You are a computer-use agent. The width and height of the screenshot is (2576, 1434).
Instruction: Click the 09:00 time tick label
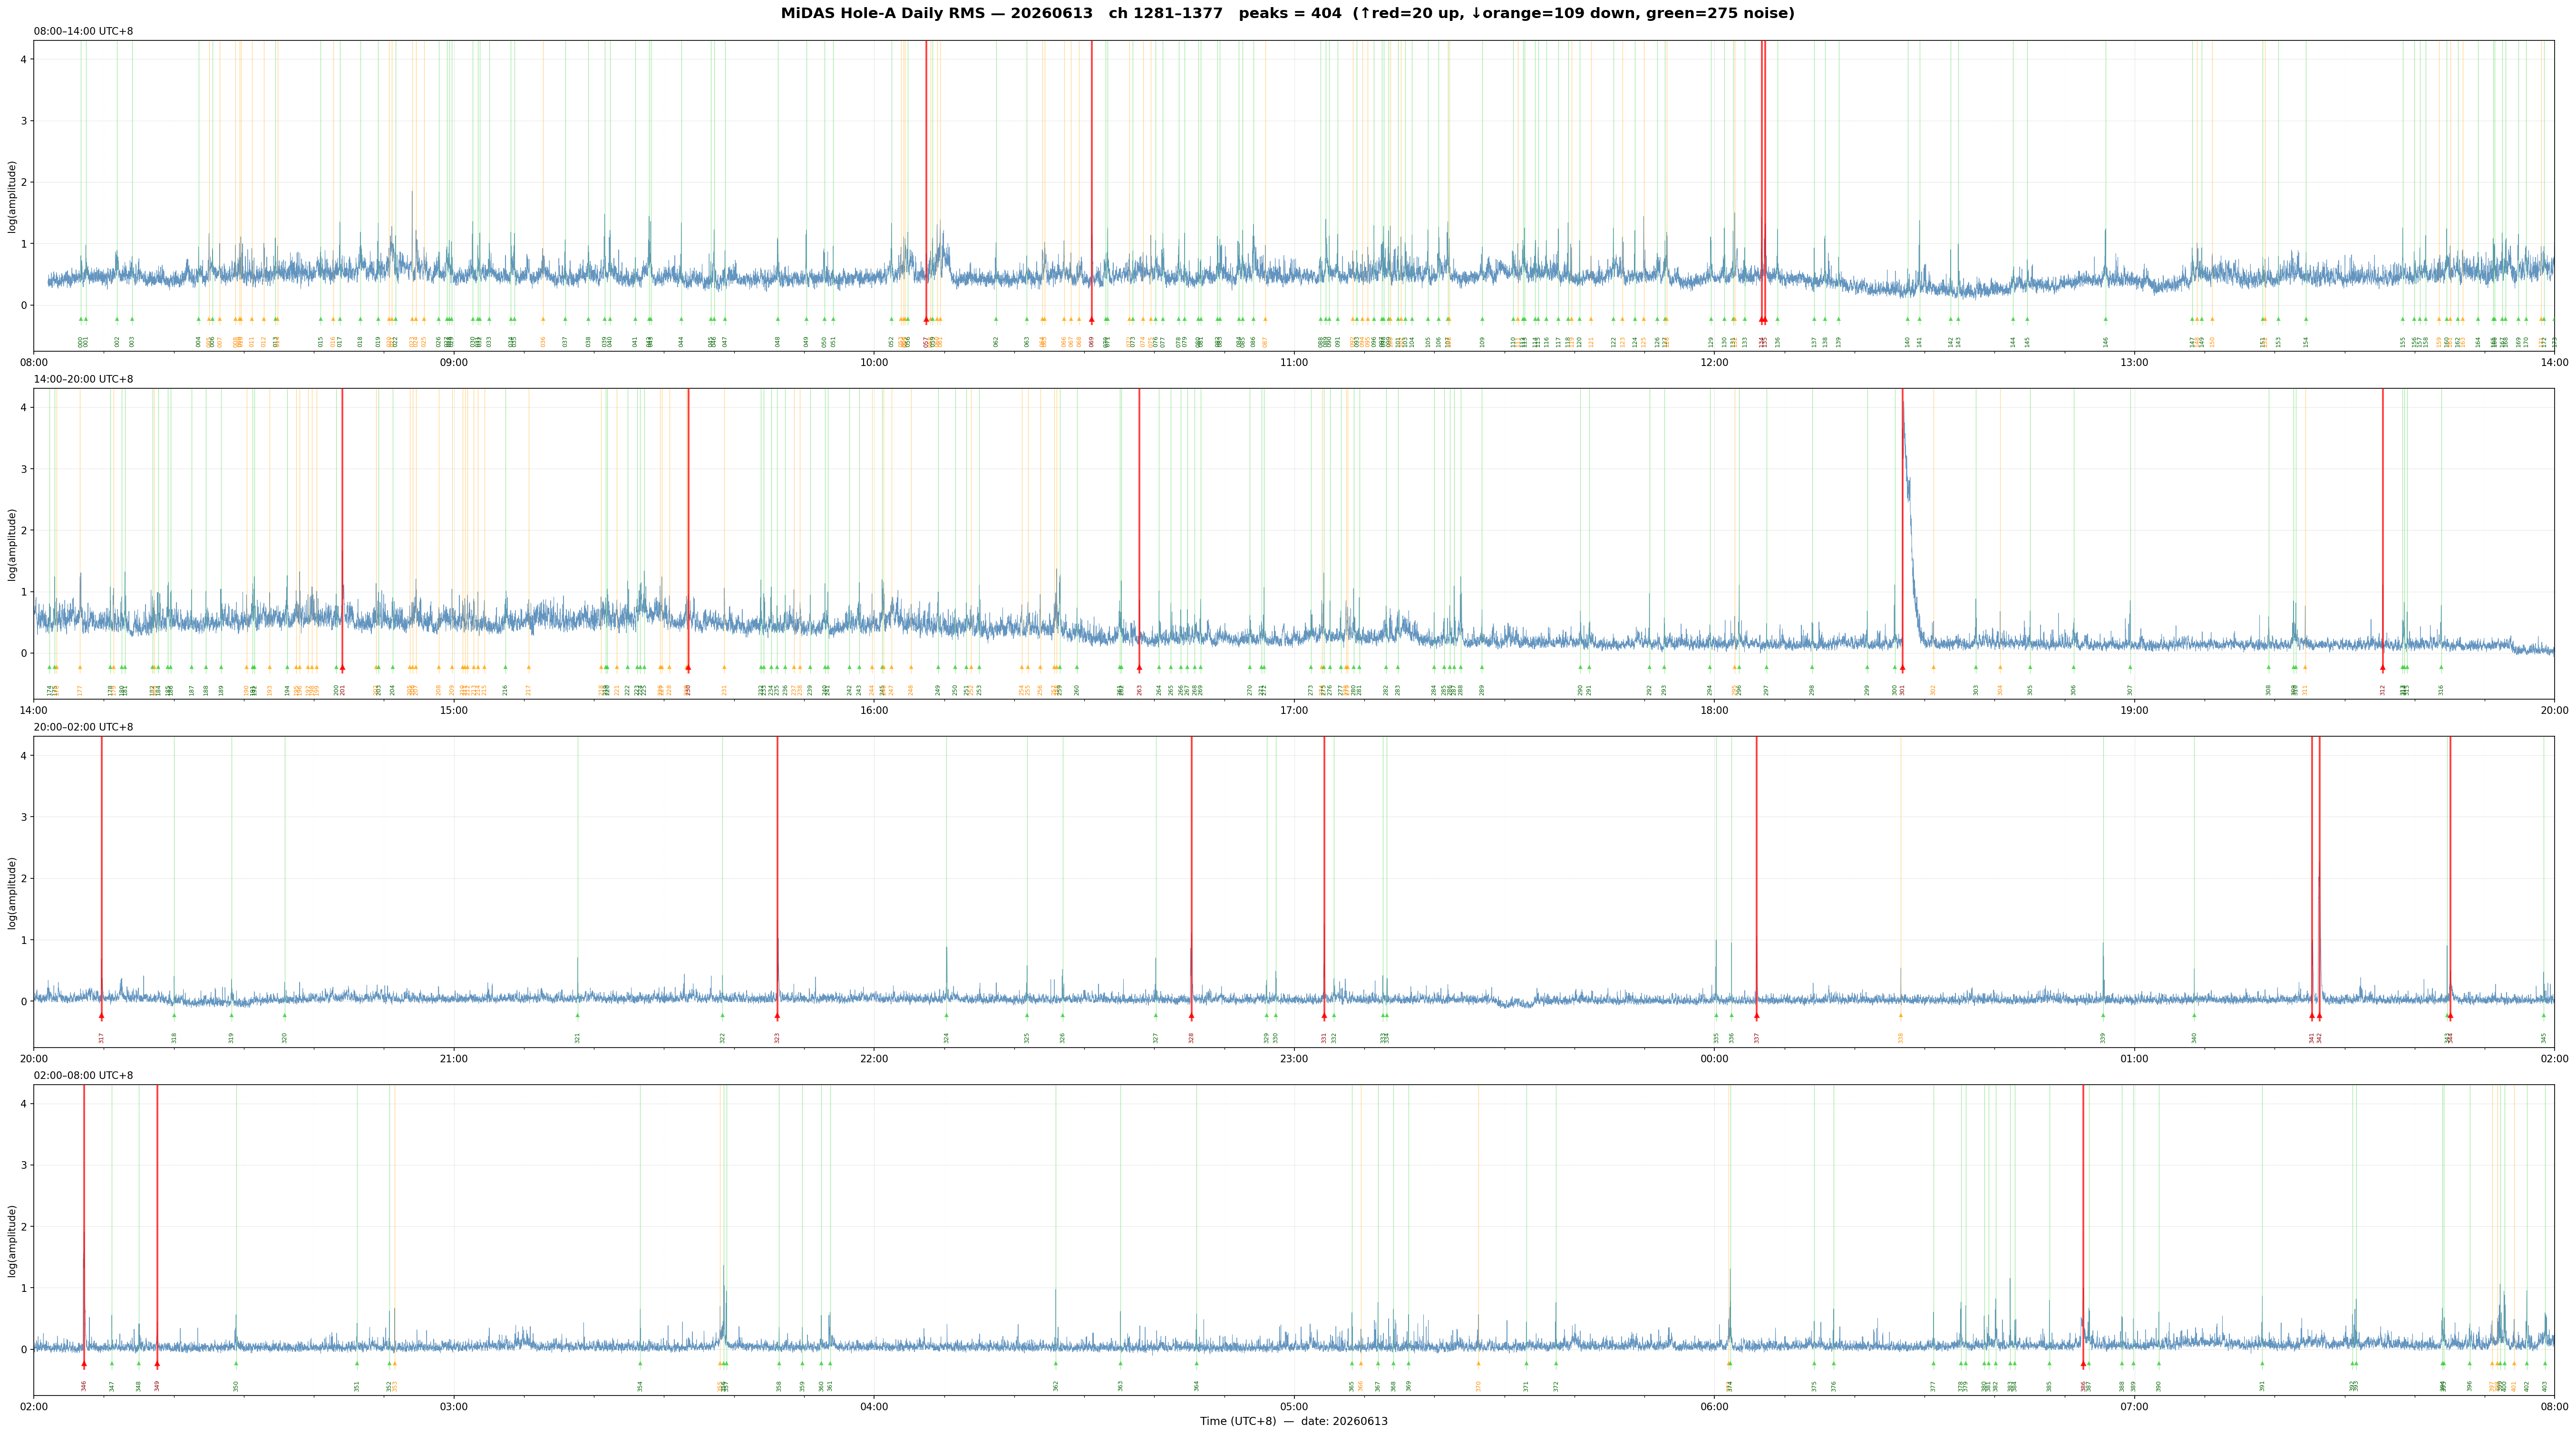click(454, 362)
